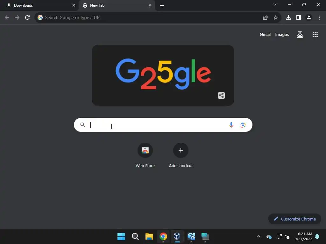Open the Google apps grid
Image resolution: width=326 pixels, height=244 pixels.
[x=315, y=35]
